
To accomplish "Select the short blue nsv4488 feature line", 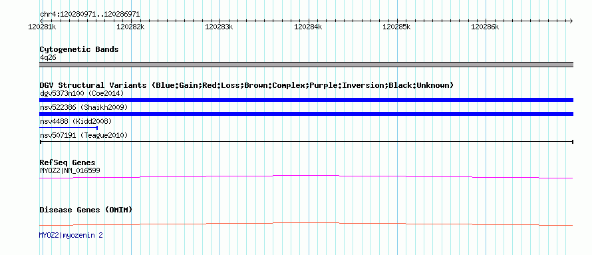I will pyautogui.click(x=69, y=128).
